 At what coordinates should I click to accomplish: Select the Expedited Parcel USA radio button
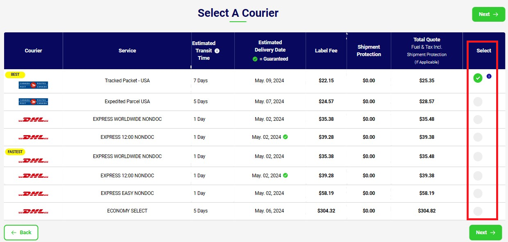478,102
